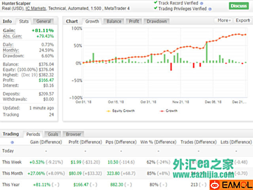Click the $166.47 Profit value in Info
Screen dimensions: 253x190
click(x=46, y=80)
